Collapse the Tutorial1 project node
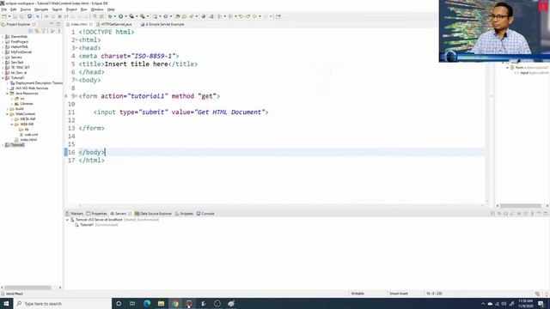This screenshot has width=550, height=309. tap(3, 78)
